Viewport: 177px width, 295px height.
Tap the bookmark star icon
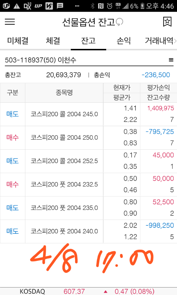(x=167, y=22)
